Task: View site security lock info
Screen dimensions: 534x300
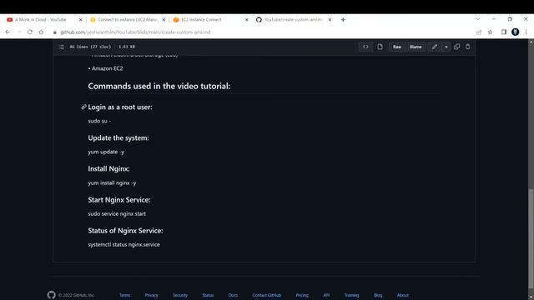Action: click(x=54, y=32)
